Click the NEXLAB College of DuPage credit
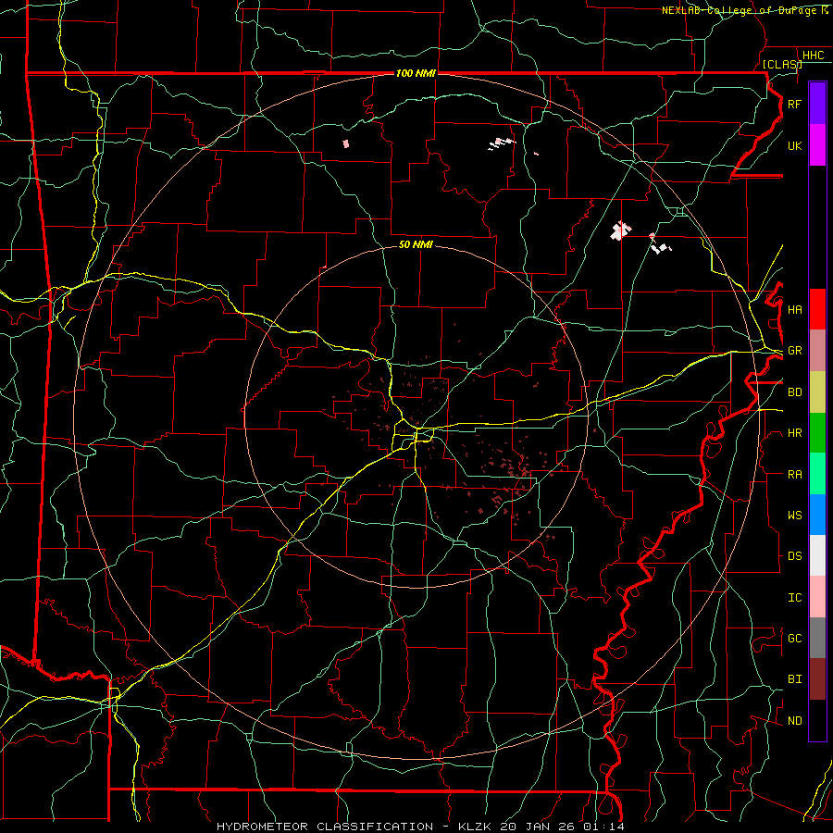This screenshot has width=833, height=833. click(744, 10)
